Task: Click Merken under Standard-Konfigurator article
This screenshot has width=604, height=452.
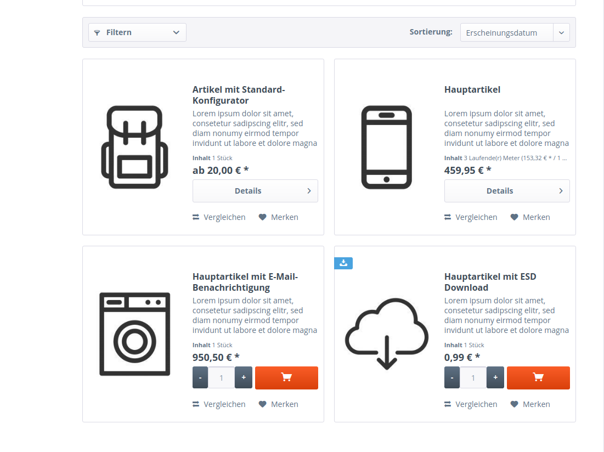Action: (x=278, y=217)
